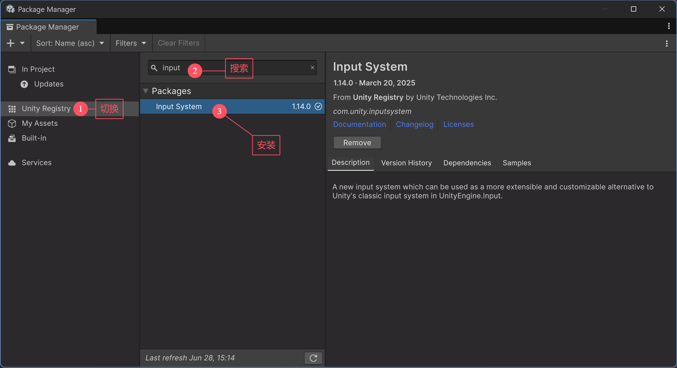677x368 pixels.
Task: Select Services in the sidebar
Action: (37, 163)
